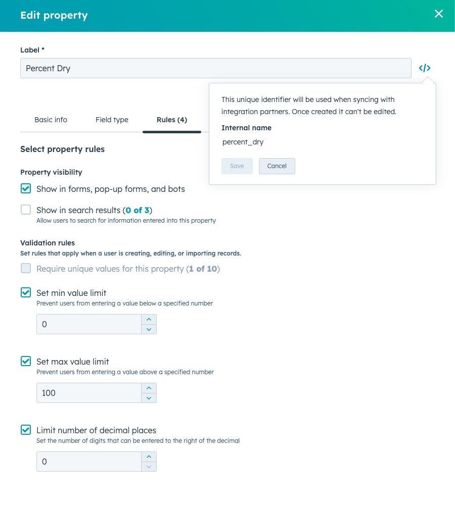Click the min value increment arrow

click(x=149, y=319)
